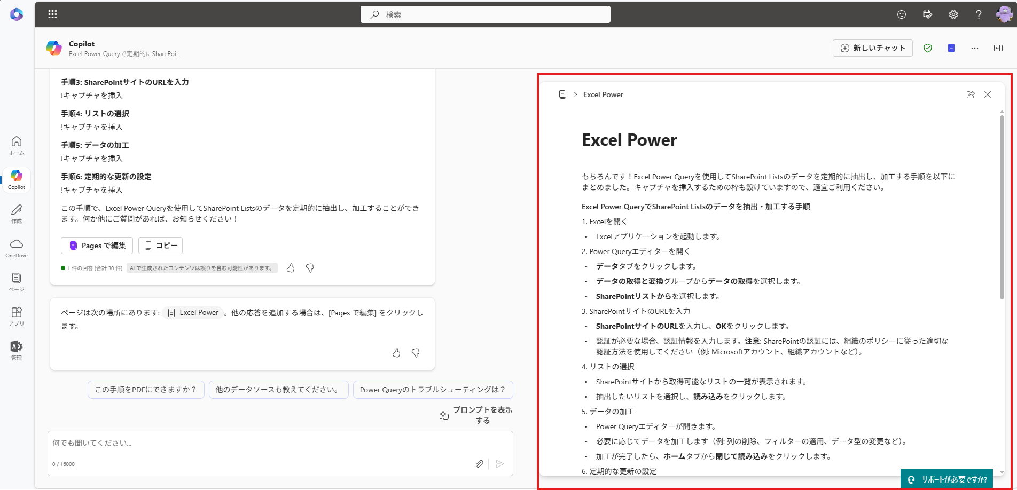This screenshot has height=490, width=1017.
Task: Open the settings gear
Action: click(x=953, y=14)
